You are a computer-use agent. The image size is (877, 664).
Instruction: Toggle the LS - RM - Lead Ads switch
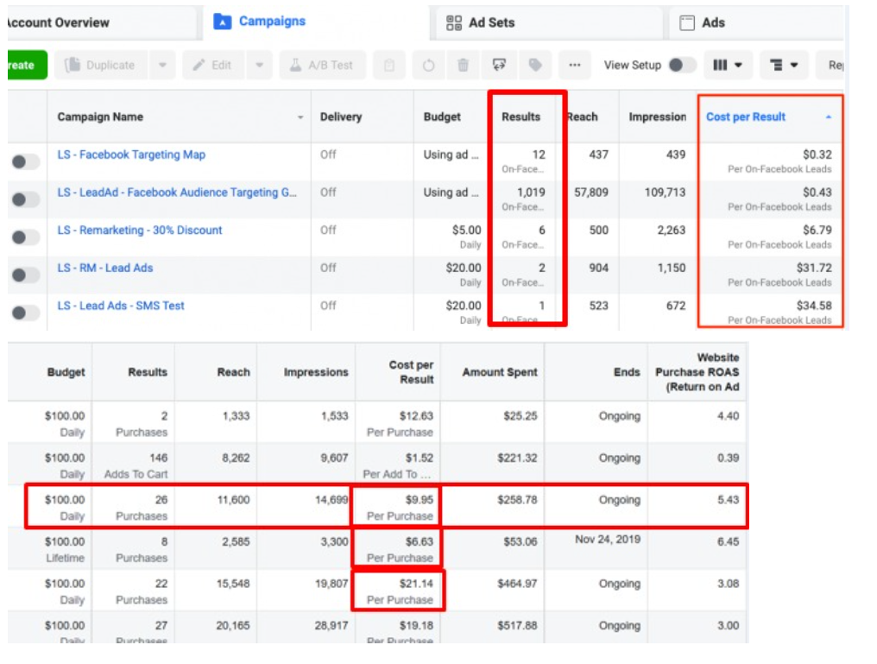pyautogui.click(x=25, y=275)
